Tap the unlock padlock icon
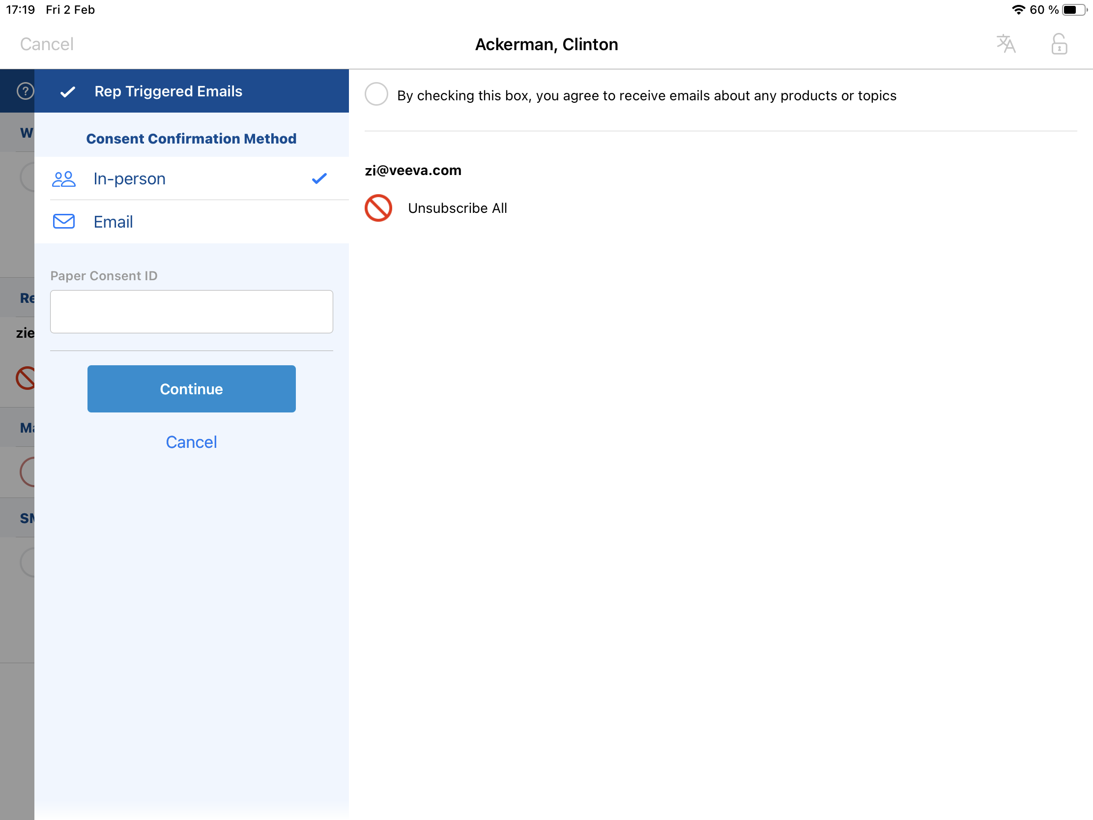This screenshot has width=1093, height=820. [1059, 44]
